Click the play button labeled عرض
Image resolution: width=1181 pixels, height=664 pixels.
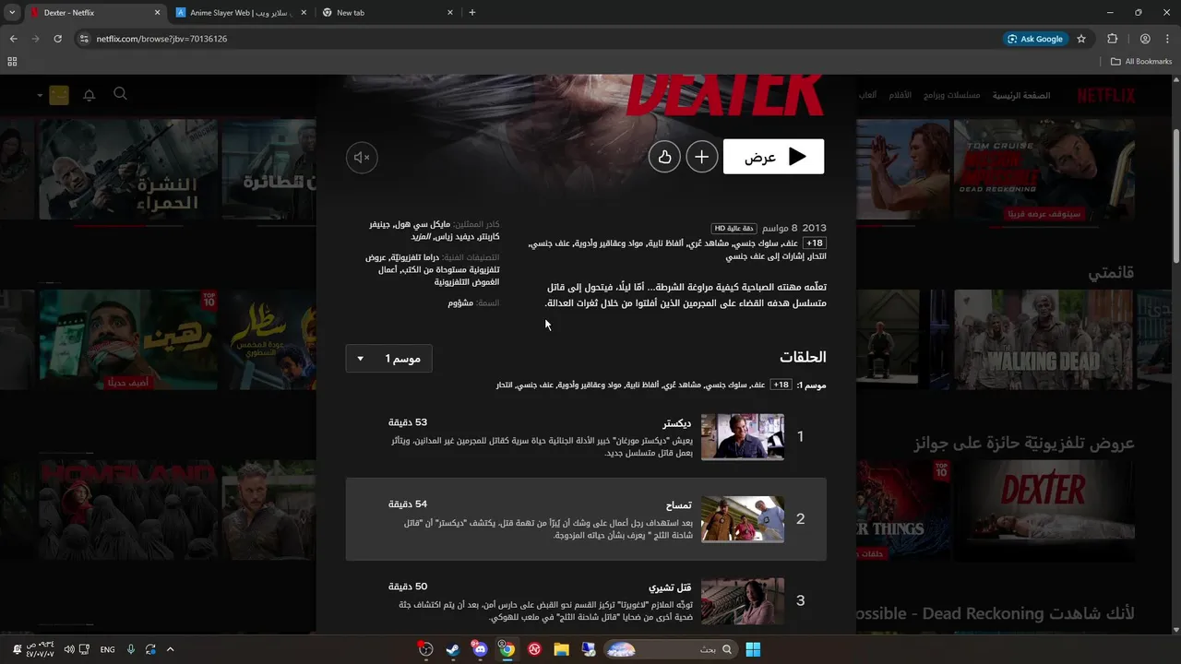point(773,157)
